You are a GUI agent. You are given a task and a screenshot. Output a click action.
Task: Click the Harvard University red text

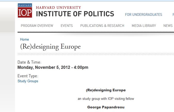click(58, 8)
